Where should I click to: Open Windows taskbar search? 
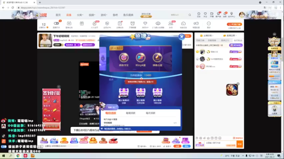pyautogui.click(x=11, y=156)
